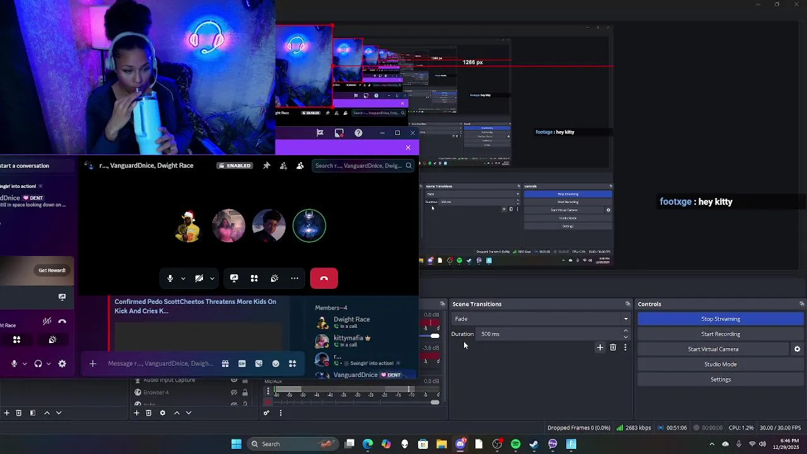Increase transition duration stepper up arrow
Image resolution: width=807 pixels, height=454 pixels.
(x=625, y=330)
